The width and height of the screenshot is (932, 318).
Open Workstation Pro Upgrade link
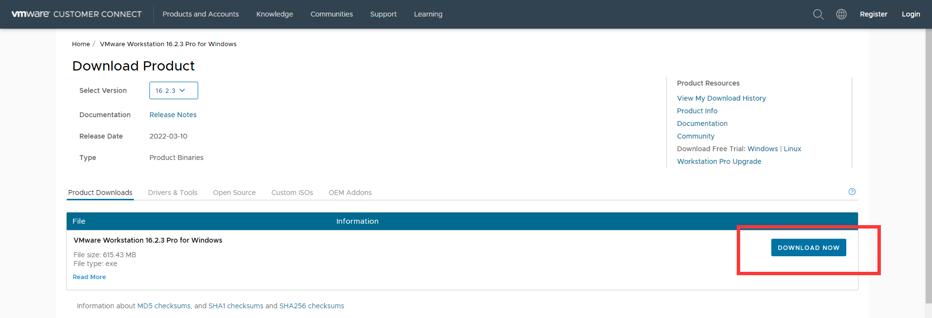click(719, 161)
